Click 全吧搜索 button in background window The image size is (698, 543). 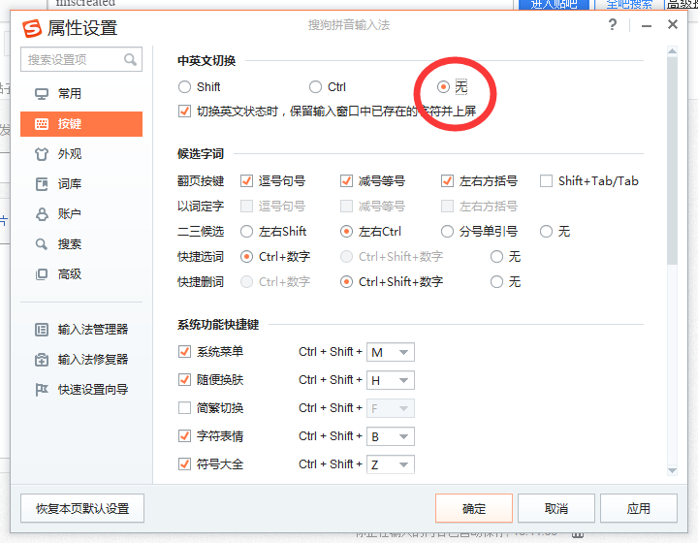[629, 4]
